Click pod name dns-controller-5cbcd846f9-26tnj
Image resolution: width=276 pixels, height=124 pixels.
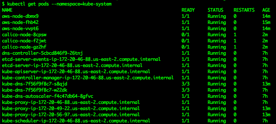click(x=42, y=53)
